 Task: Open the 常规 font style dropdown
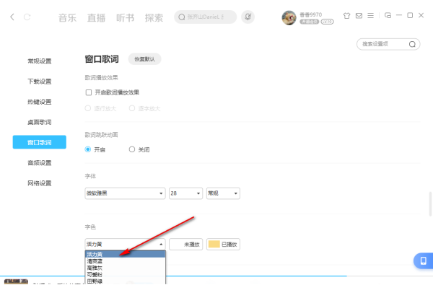point(223,193)
